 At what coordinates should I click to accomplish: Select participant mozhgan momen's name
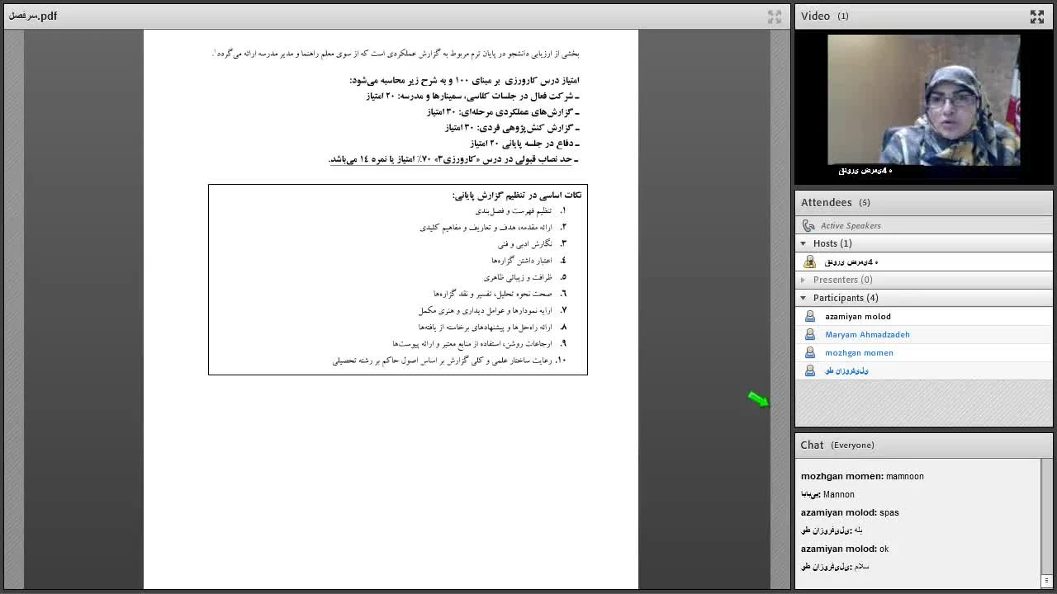click(x=859, y=352)
